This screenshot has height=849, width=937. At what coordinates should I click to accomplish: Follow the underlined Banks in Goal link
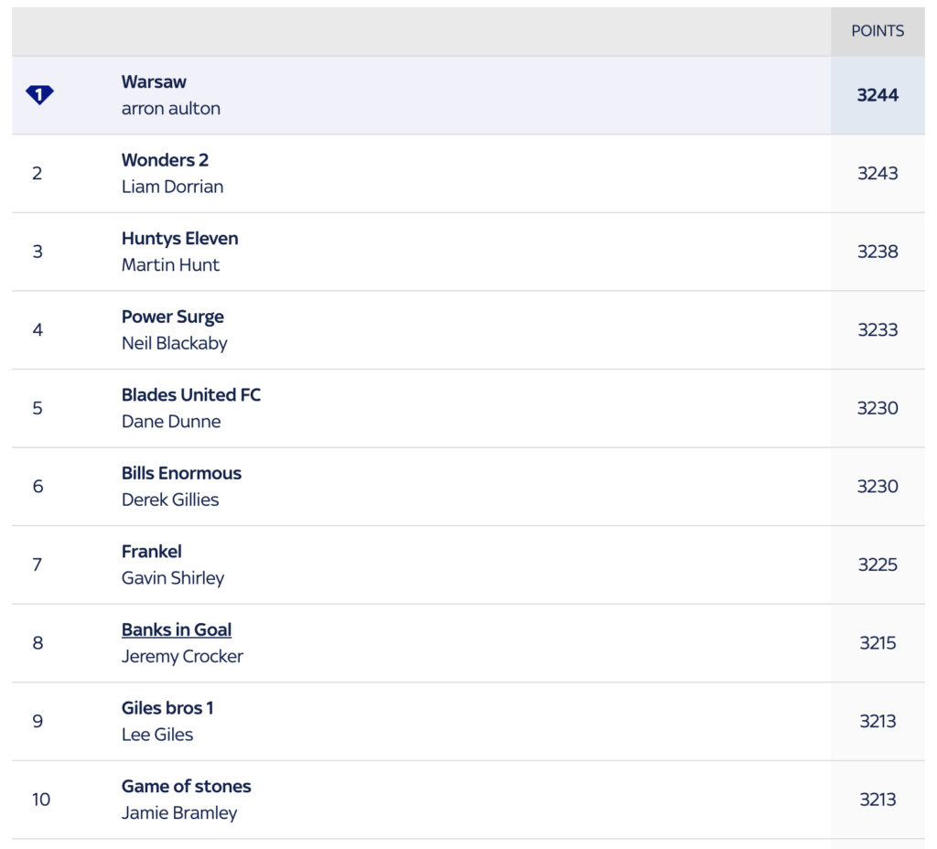click(177, 629)
